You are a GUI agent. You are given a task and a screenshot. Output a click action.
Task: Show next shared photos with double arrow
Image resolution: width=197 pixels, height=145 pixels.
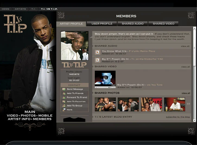click(189, 104)
